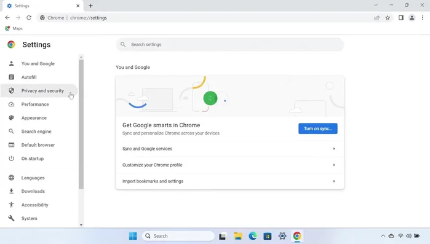Close the Settings tab
Screen dimensions: 430x244
point(78,6)
